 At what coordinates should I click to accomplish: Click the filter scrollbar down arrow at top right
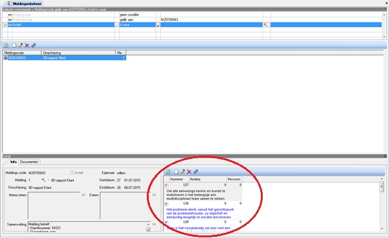[x=384, y=37]
